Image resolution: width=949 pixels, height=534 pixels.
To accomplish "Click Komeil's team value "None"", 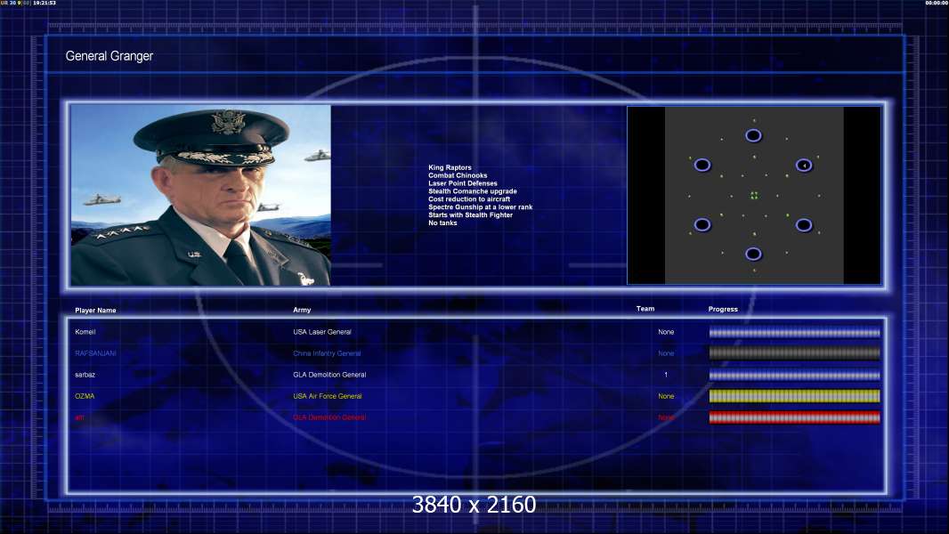I will point(666,332).
